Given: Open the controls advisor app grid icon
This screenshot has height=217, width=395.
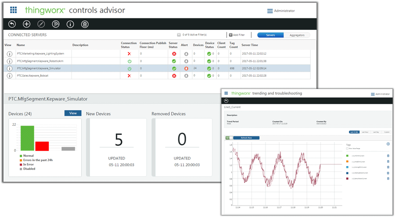Looking at the screenshot, I should pos(14,10).
